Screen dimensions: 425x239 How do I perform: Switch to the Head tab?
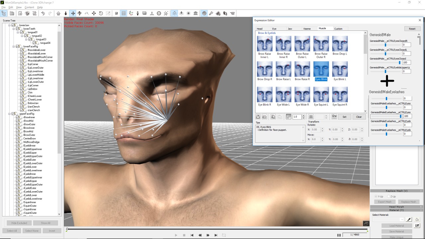tap(260, 29)
